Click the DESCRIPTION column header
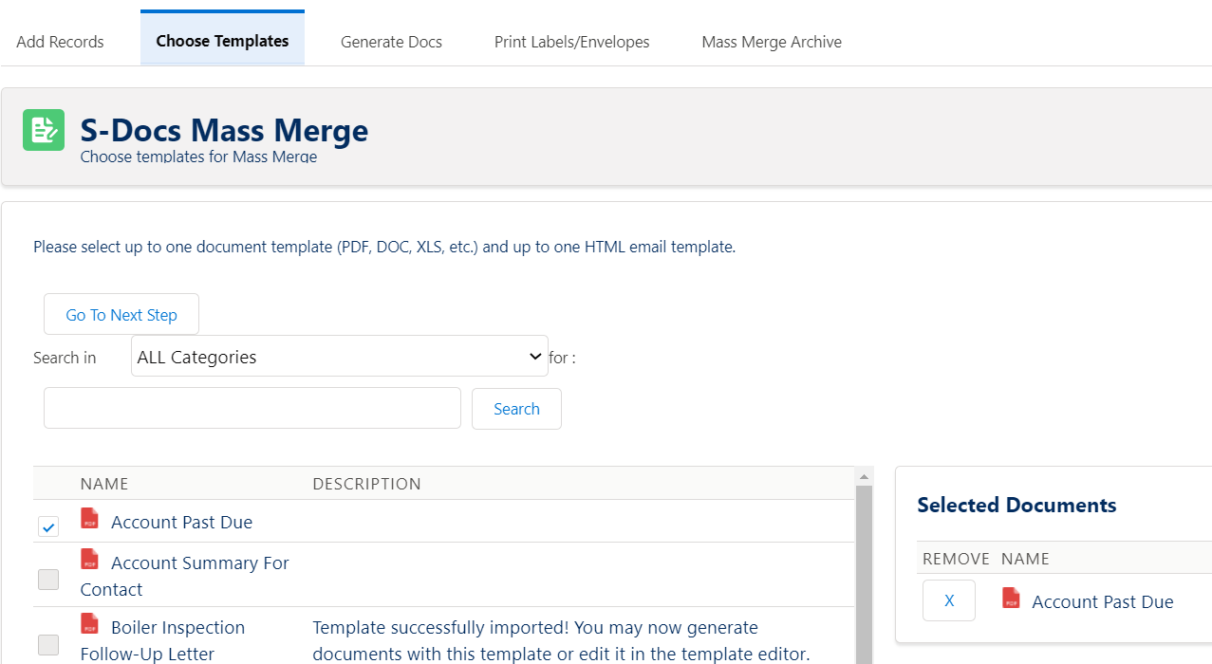 click(x=367, y=484)
